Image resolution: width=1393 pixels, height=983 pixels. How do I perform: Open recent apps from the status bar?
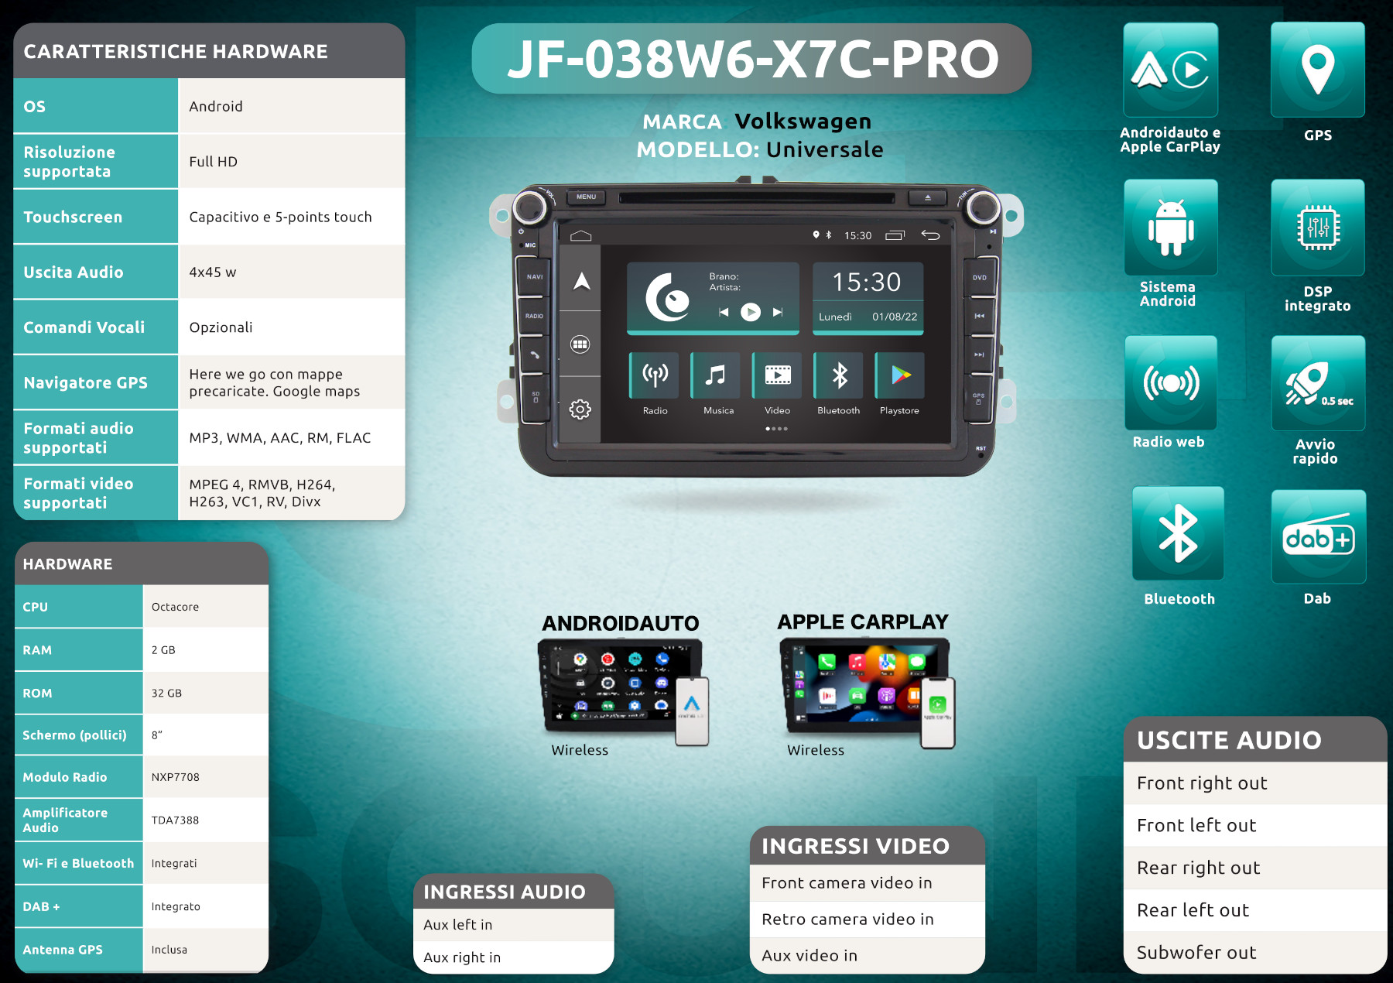click(895, 235)
